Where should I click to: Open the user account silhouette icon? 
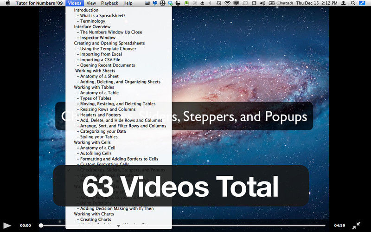(x=344, y=3)
